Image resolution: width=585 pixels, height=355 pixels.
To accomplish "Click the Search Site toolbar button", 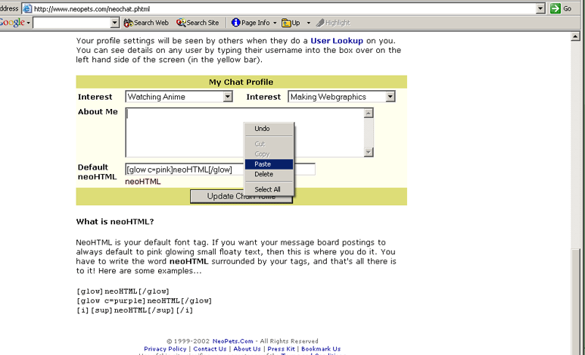I will pos(198,23).
